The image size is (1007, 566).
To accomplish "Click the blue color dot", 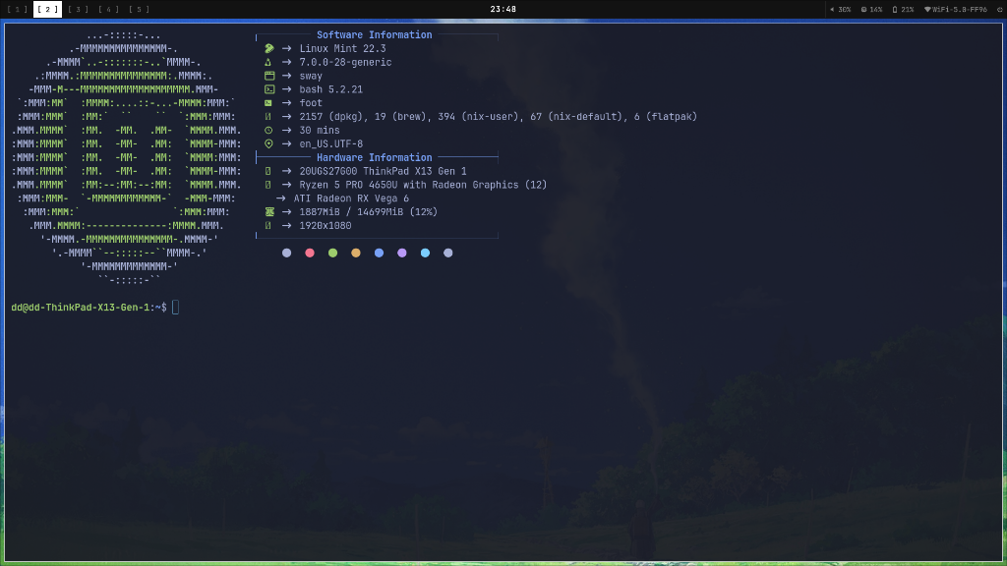I will pos(379,253).
